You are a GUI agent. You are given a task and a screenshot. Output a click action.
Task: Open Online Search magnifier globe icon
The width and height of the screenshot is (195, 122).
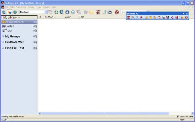coord(62,12)
